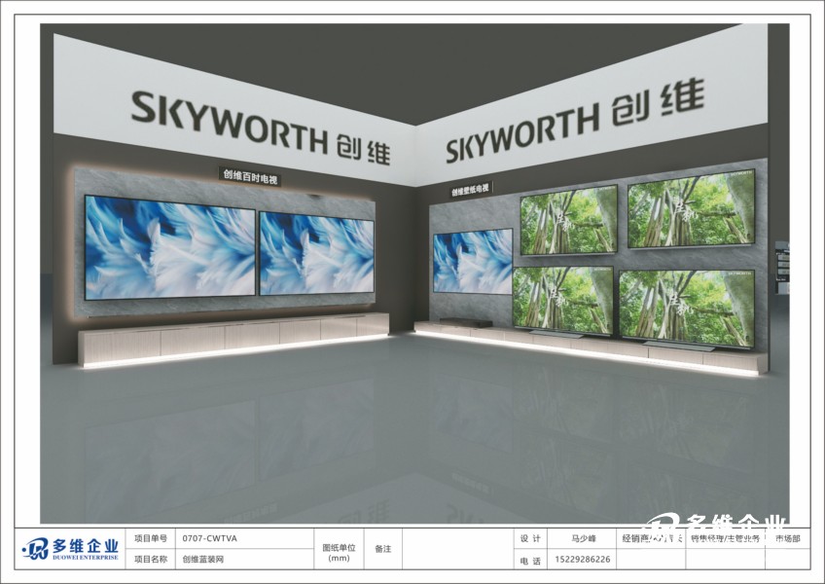Select the phone number 15229286226

[x=583, y=560]
